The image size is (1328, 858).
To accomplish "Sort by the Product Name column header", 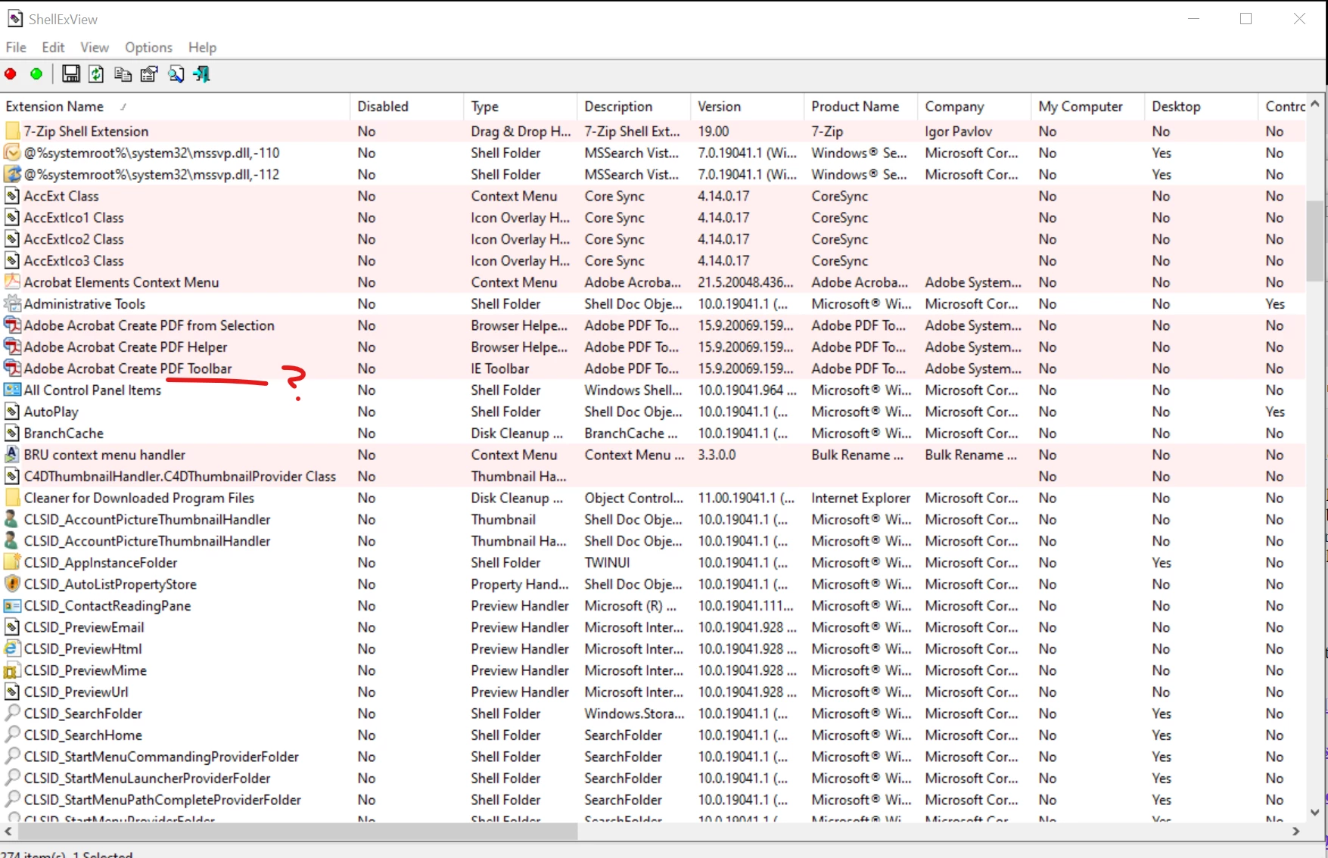I will click(x=860, y=107).
